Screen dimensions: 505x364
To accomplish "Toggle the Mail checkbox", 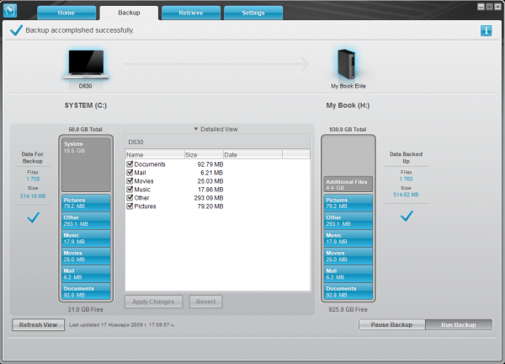I will click(x=130, y=172).
